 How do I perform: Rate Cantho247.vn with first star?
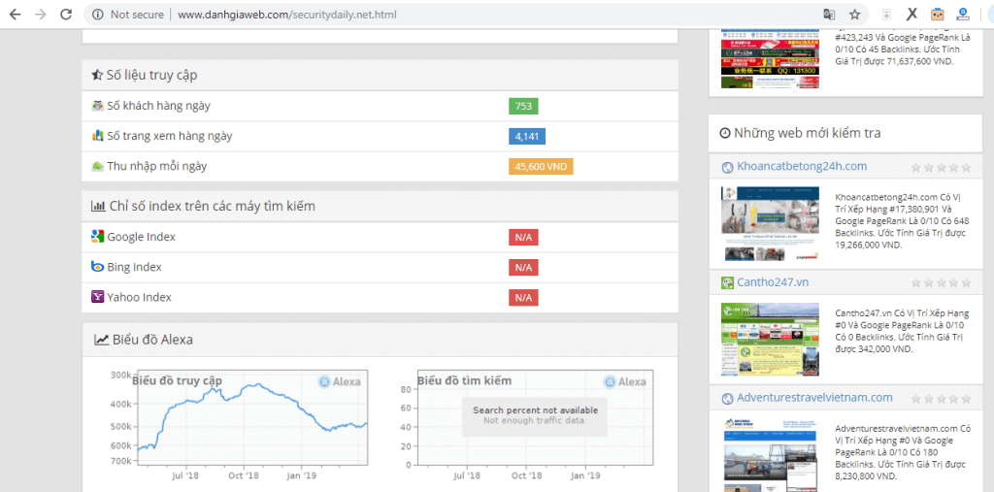point(915,283)
